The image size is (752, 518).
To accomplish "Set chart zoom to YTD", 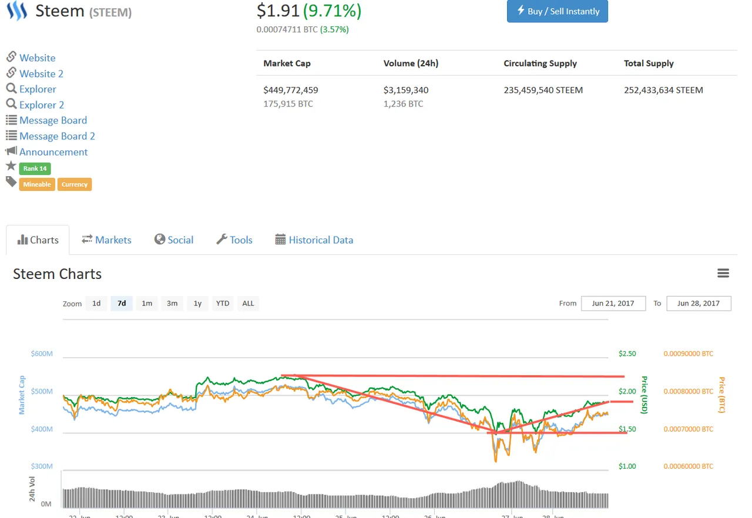I will (x=223, y=303).
